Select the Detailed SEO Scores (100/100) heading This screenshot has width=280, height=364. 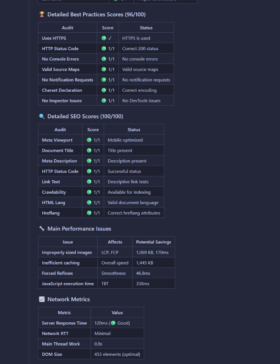coord(85,116)
